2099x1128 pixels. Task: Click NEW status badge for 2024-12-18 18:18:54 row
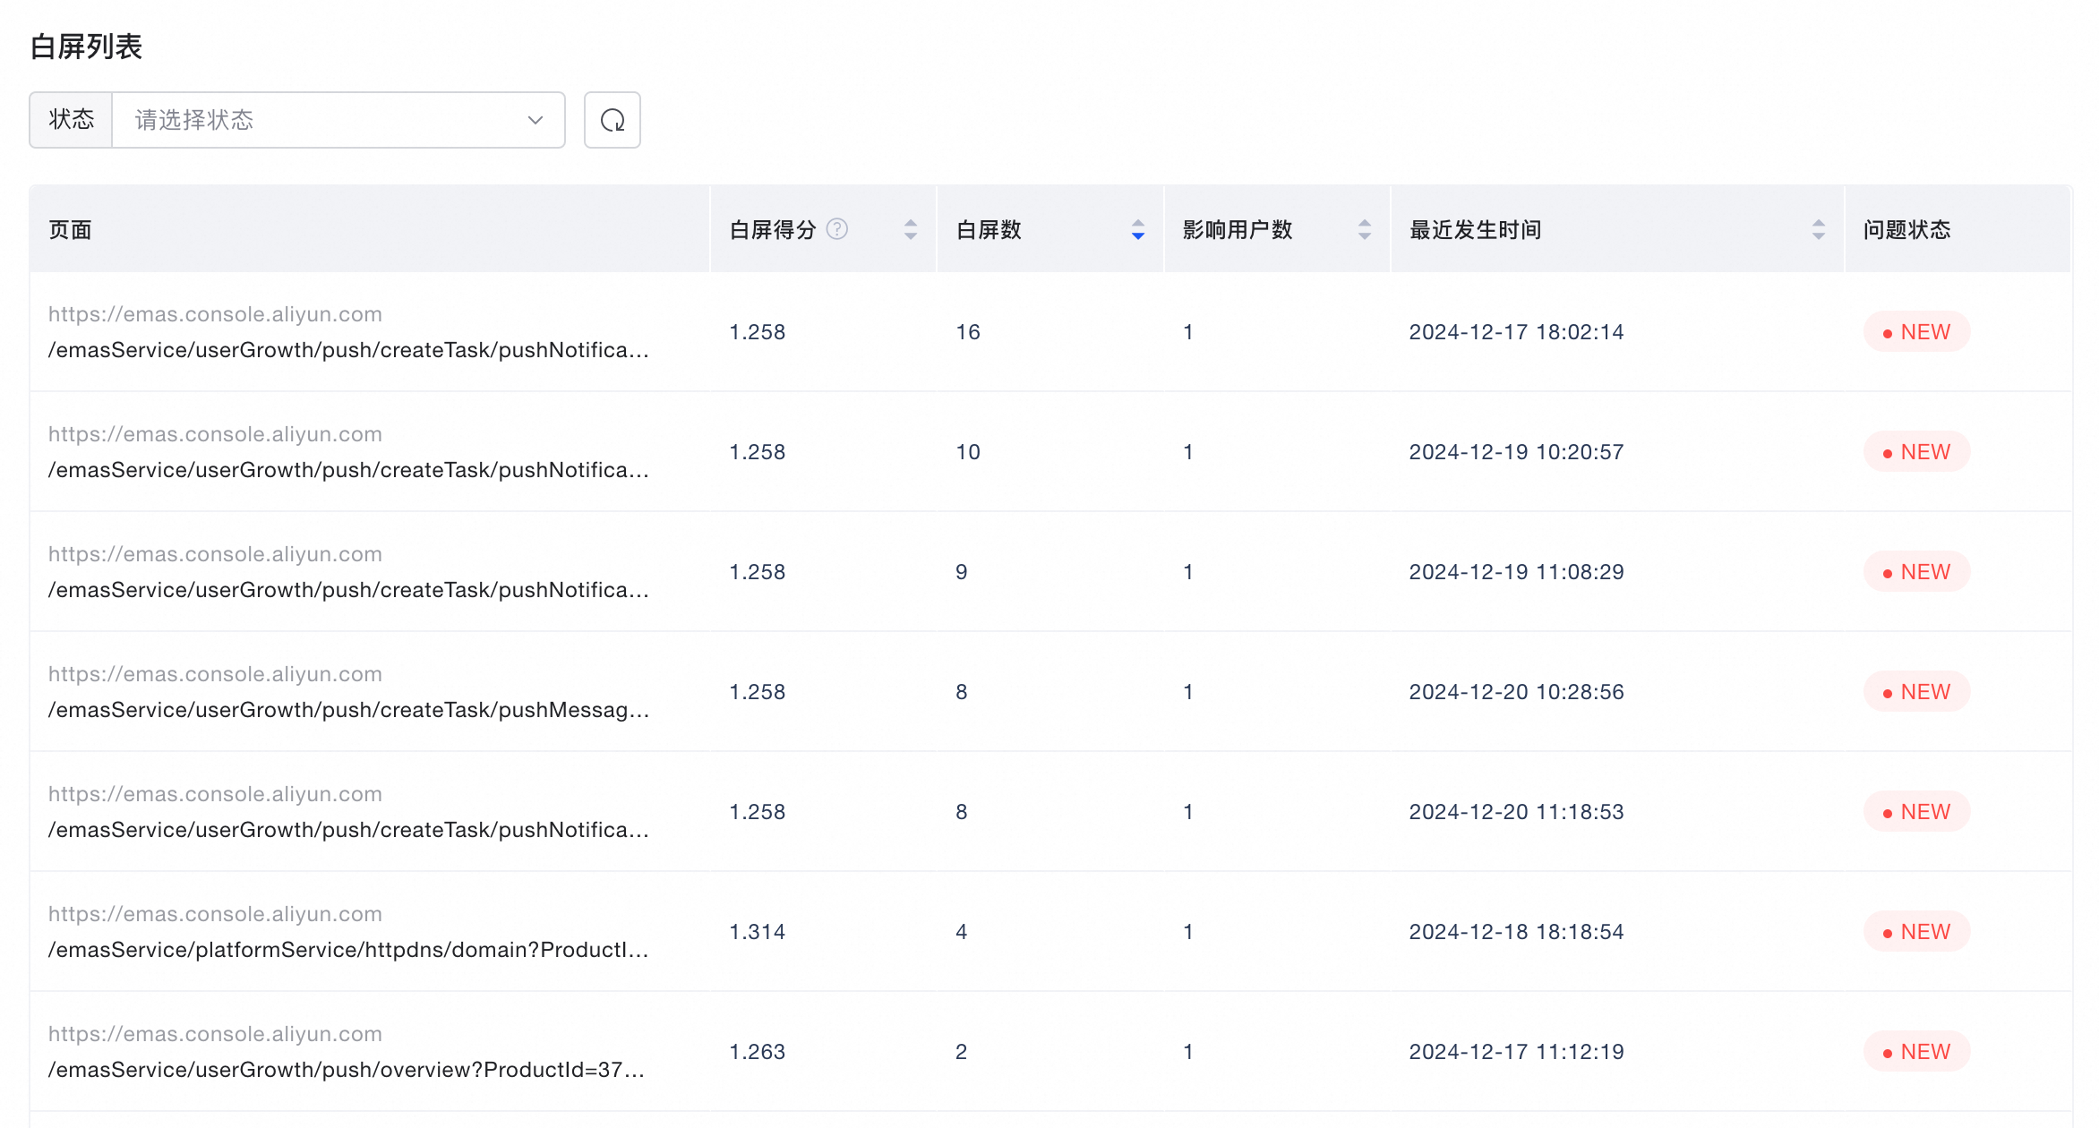[1916, 932]
